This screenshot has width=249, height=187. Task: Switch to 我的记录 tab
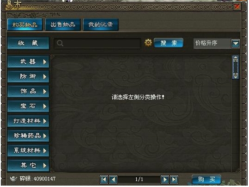click(101, 25)
